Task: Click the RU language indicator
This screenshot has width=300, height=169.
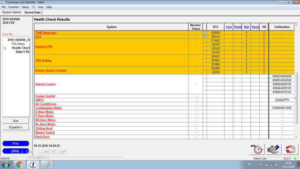Action: tap(249, 164)
